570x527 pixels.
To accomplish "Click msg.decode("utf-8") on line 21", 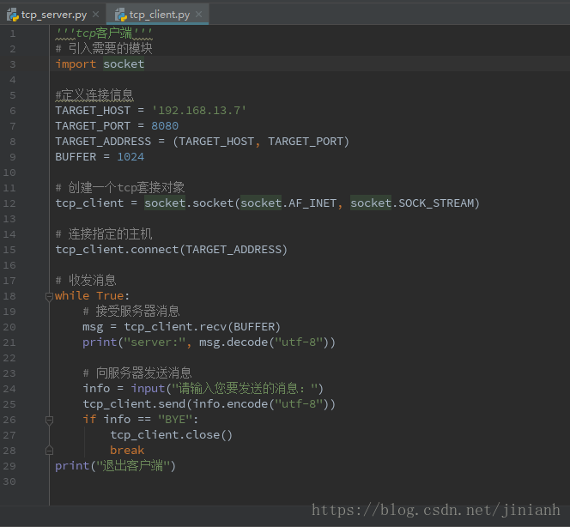I will click(x=264, y=342).
